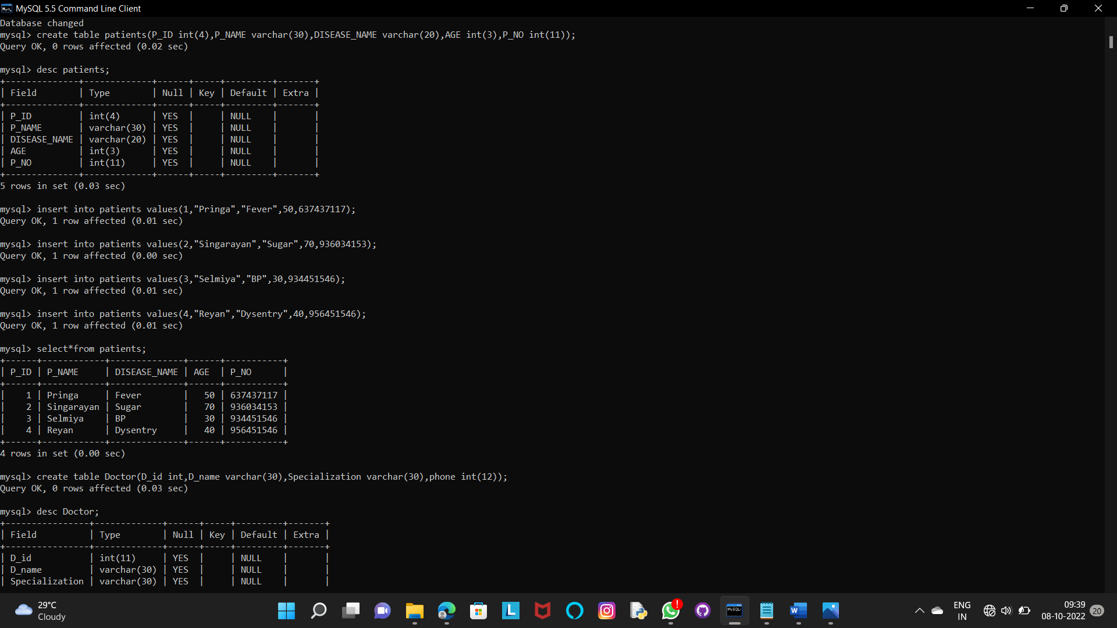Launch Instagram from the taskbar
This screenshot has height=628, width=1117.
[606, 611]
